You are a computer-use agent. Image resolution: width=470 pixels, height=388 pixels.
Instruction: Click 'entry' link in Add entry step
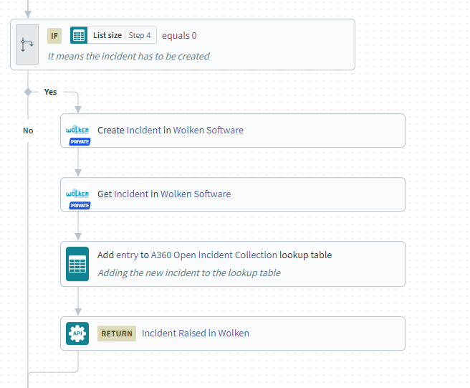click(127, 255)
